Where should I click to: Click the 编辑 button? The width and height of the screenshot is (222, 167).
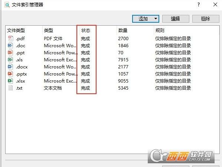(176, 19)
